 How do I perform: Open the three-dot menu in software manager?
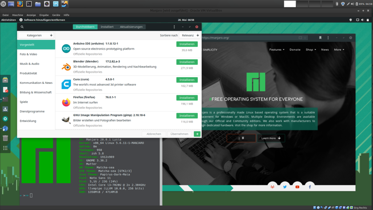point(174,27)
